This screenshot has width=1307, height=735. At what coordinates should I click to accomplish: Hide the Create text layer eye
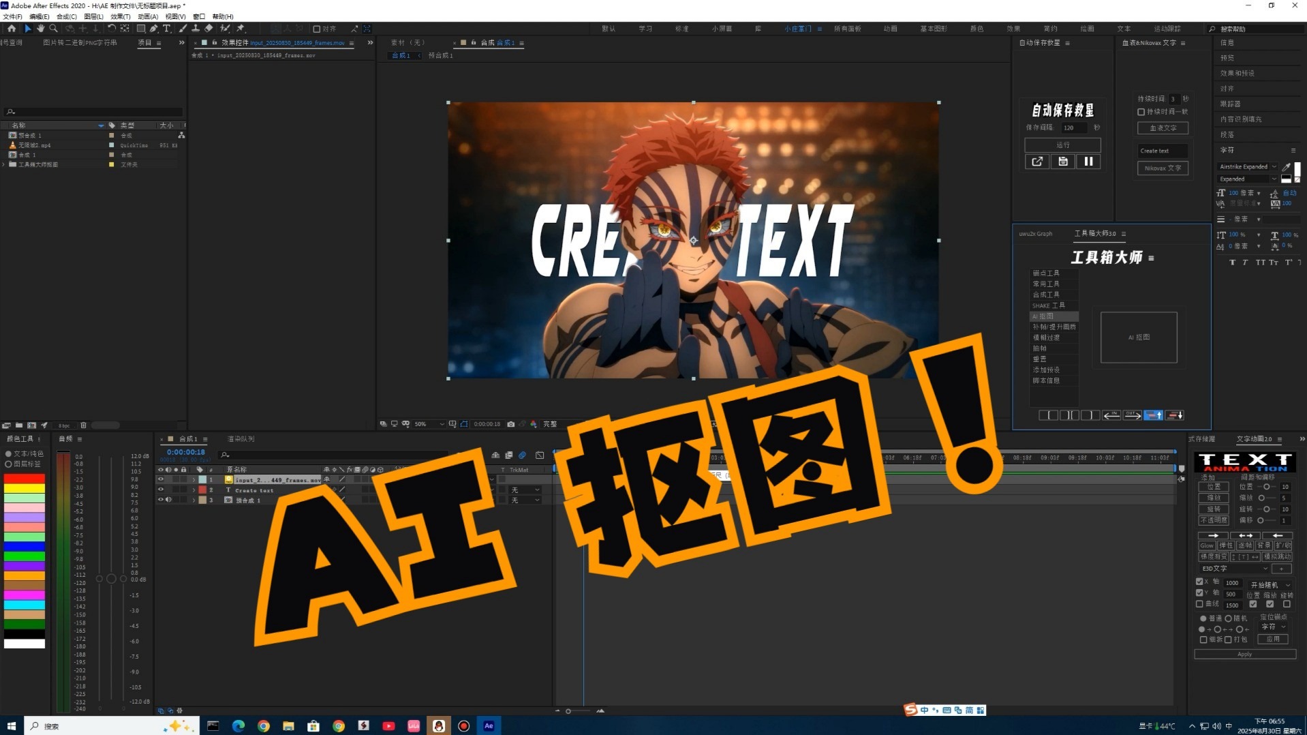tap(161, 490)
